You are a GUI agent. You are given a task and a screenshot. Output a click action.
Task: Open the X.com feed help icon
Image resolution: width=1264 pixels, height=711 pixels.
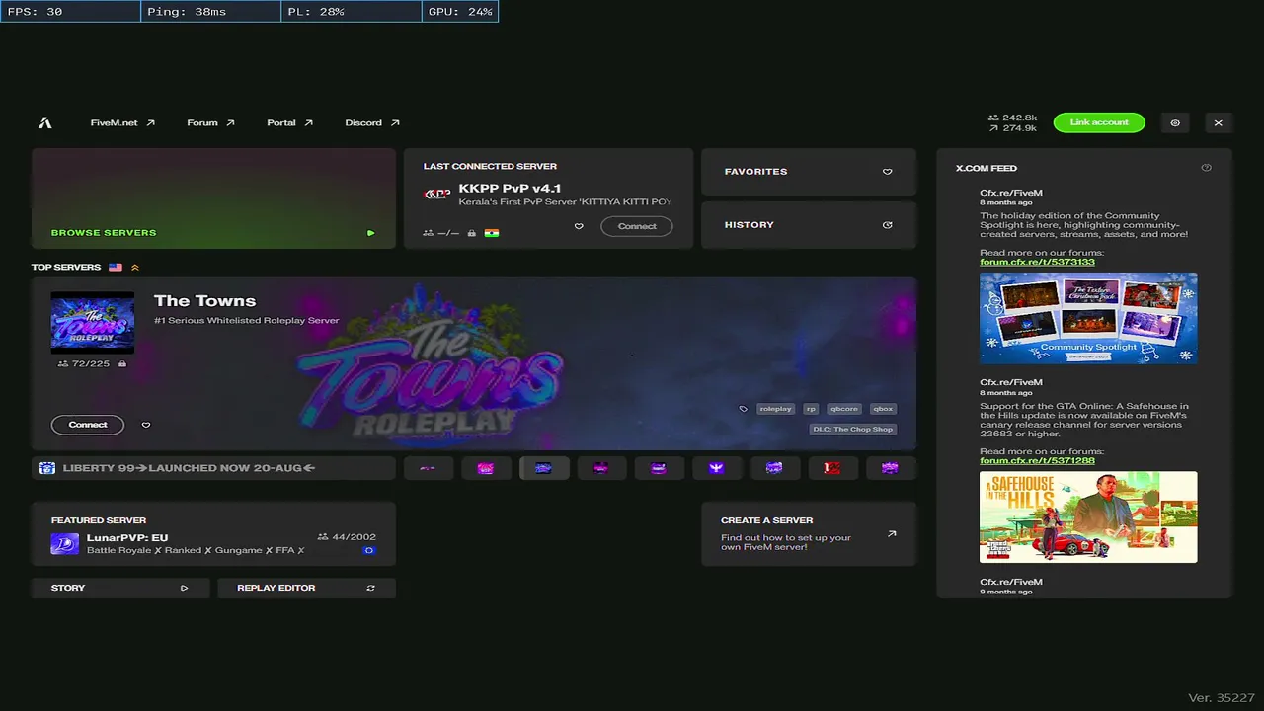click(x=1206, y=168)
